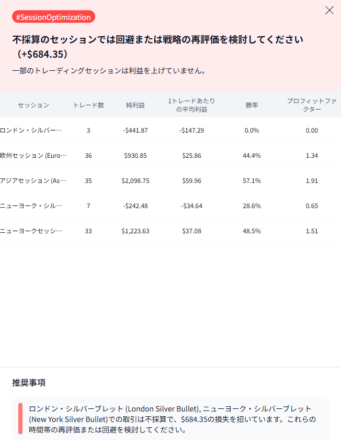Sort by セッション column header
This screenshot has height=444, width=341.
tap(33, 105)
